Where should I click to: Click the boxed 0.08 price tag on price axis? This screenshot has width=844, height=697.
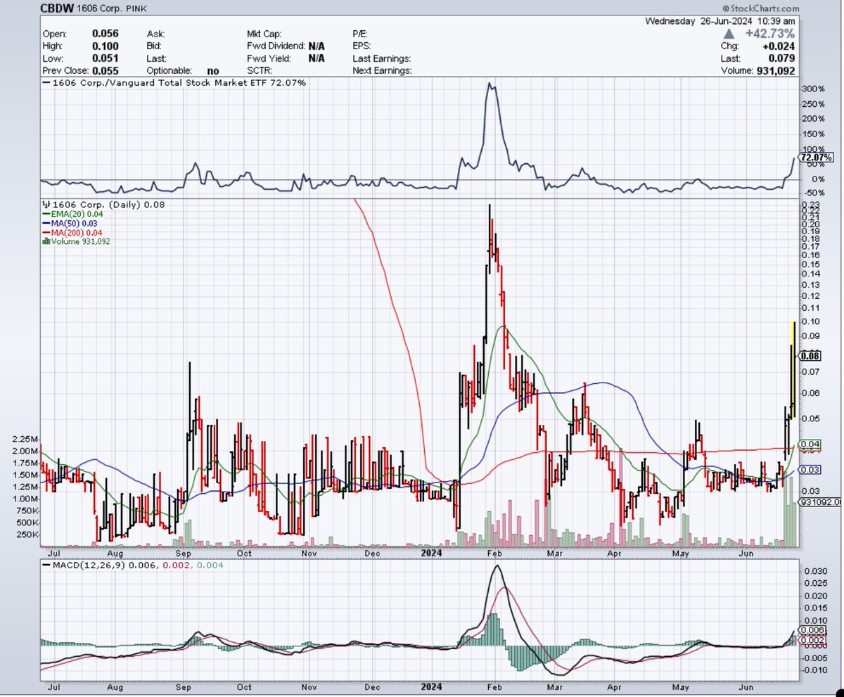[811, 356]
